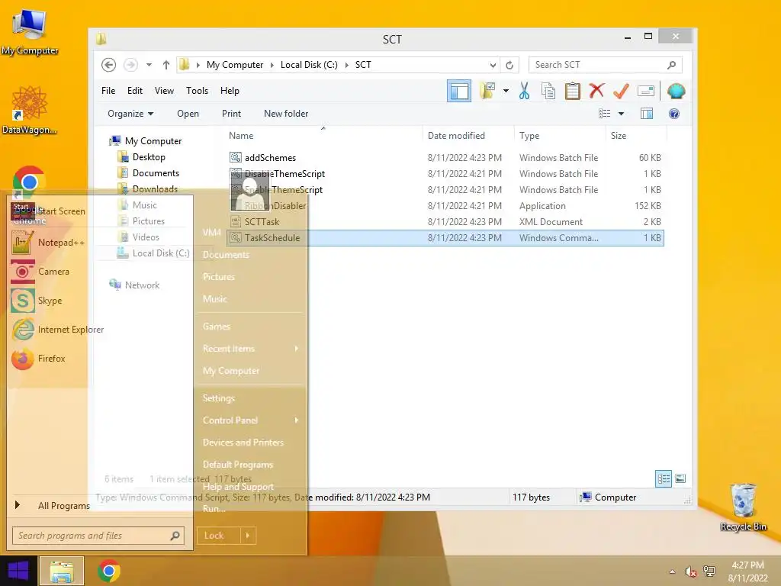Click the red X Delete icon

[x=596, y=91]
